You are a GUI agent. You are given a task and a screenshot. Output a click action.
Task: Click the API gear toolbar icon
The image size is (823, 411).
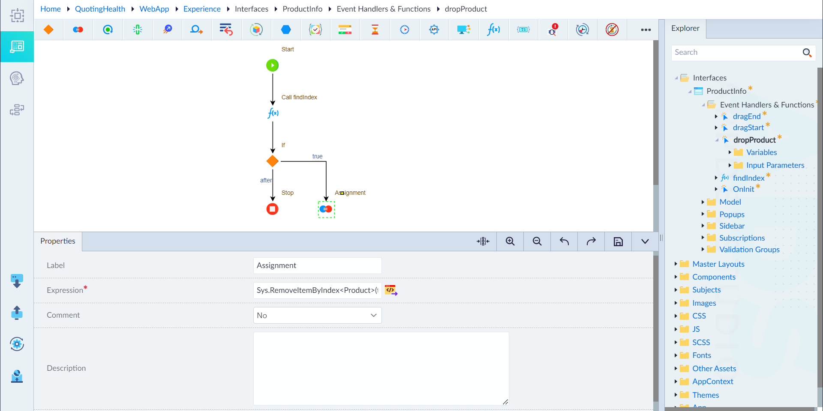434,30
